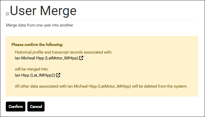
Task: Click the minus box before User Merge
Action: (x=7, y=14)
